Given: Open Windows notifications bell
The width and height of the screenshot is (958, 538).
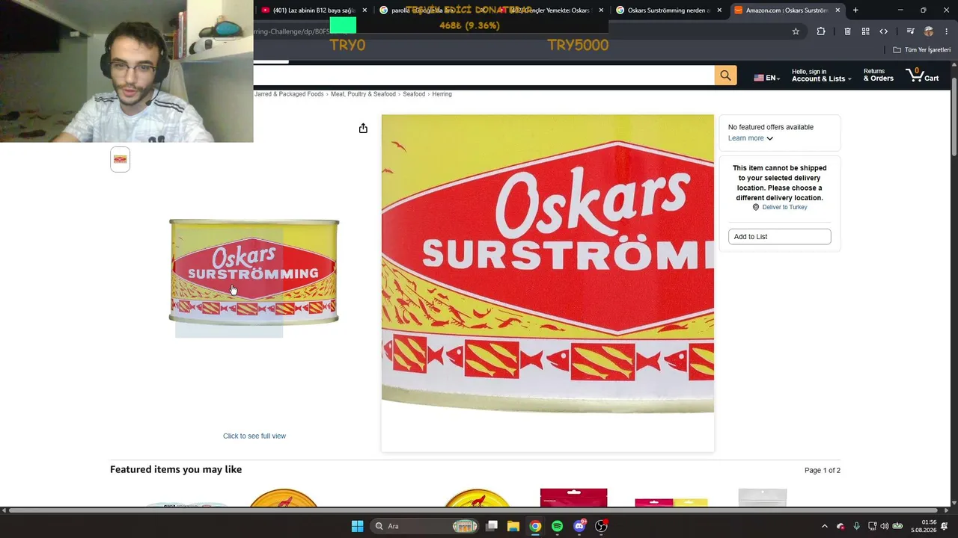Looking at the screenshot, I should [945, 526].
